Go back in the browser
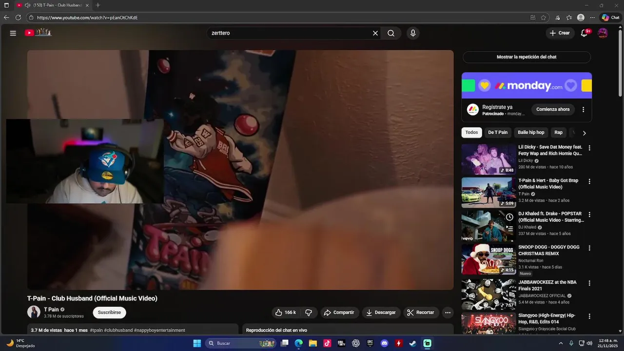Viewport: 624px width, 351px height. (x=6, y=18)
